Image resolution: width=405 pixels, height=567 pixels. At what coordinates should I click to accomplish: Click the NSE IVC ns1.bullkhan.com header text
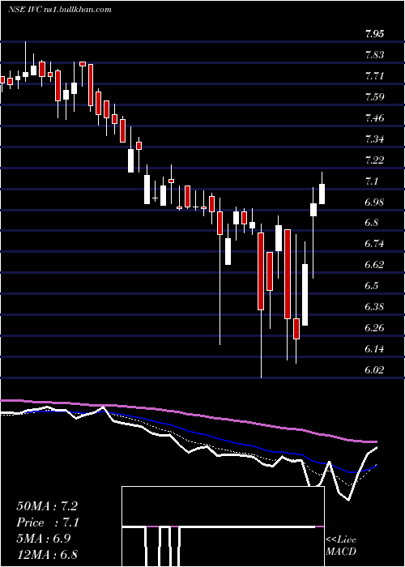pyautogui.click(x=60, y=10)
